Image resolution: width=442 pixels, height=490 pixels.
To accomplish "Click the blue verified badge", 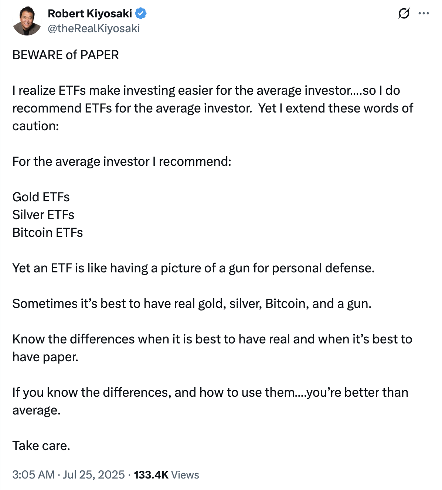I will [141, 13].
